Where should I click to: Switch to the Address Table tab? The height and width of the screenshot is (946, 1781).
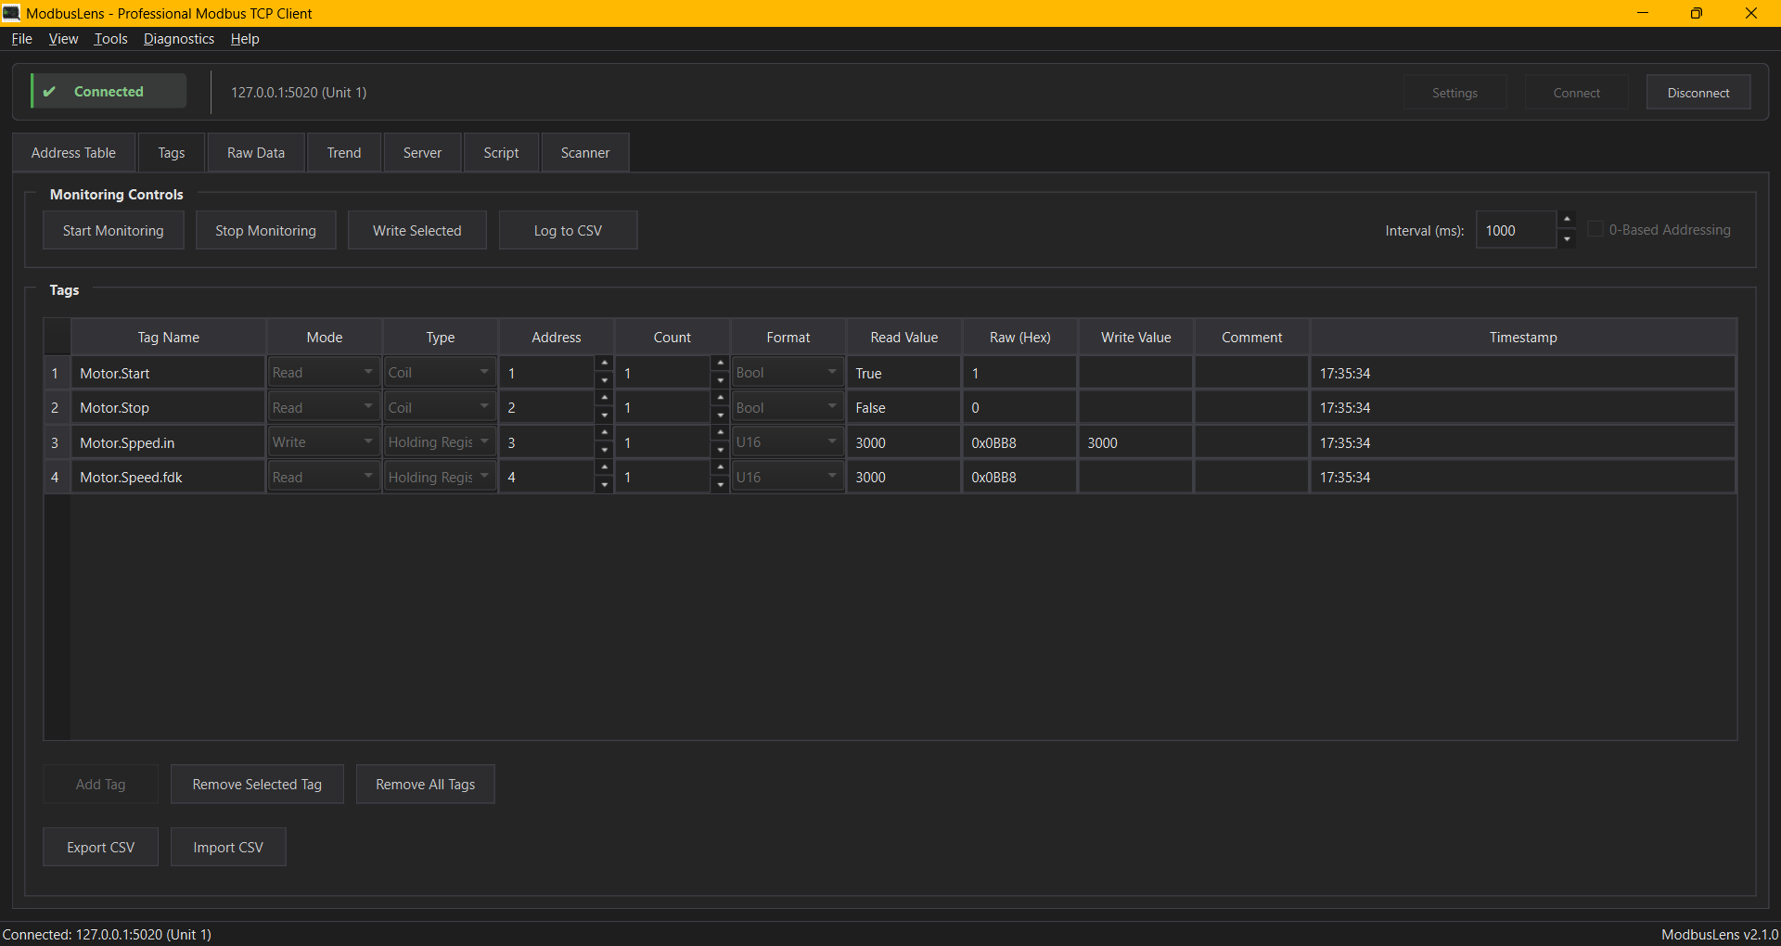coord(73,153)
